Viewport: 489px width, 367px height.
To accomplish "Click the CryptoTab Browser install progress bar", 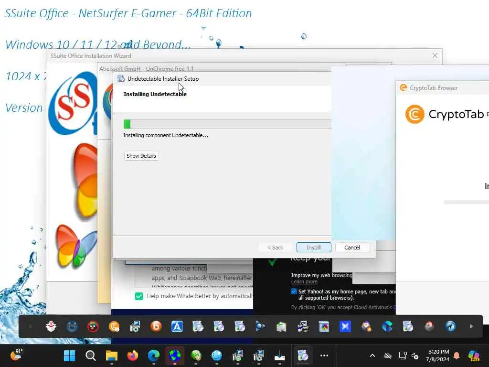I will click(x=466, y=202).
